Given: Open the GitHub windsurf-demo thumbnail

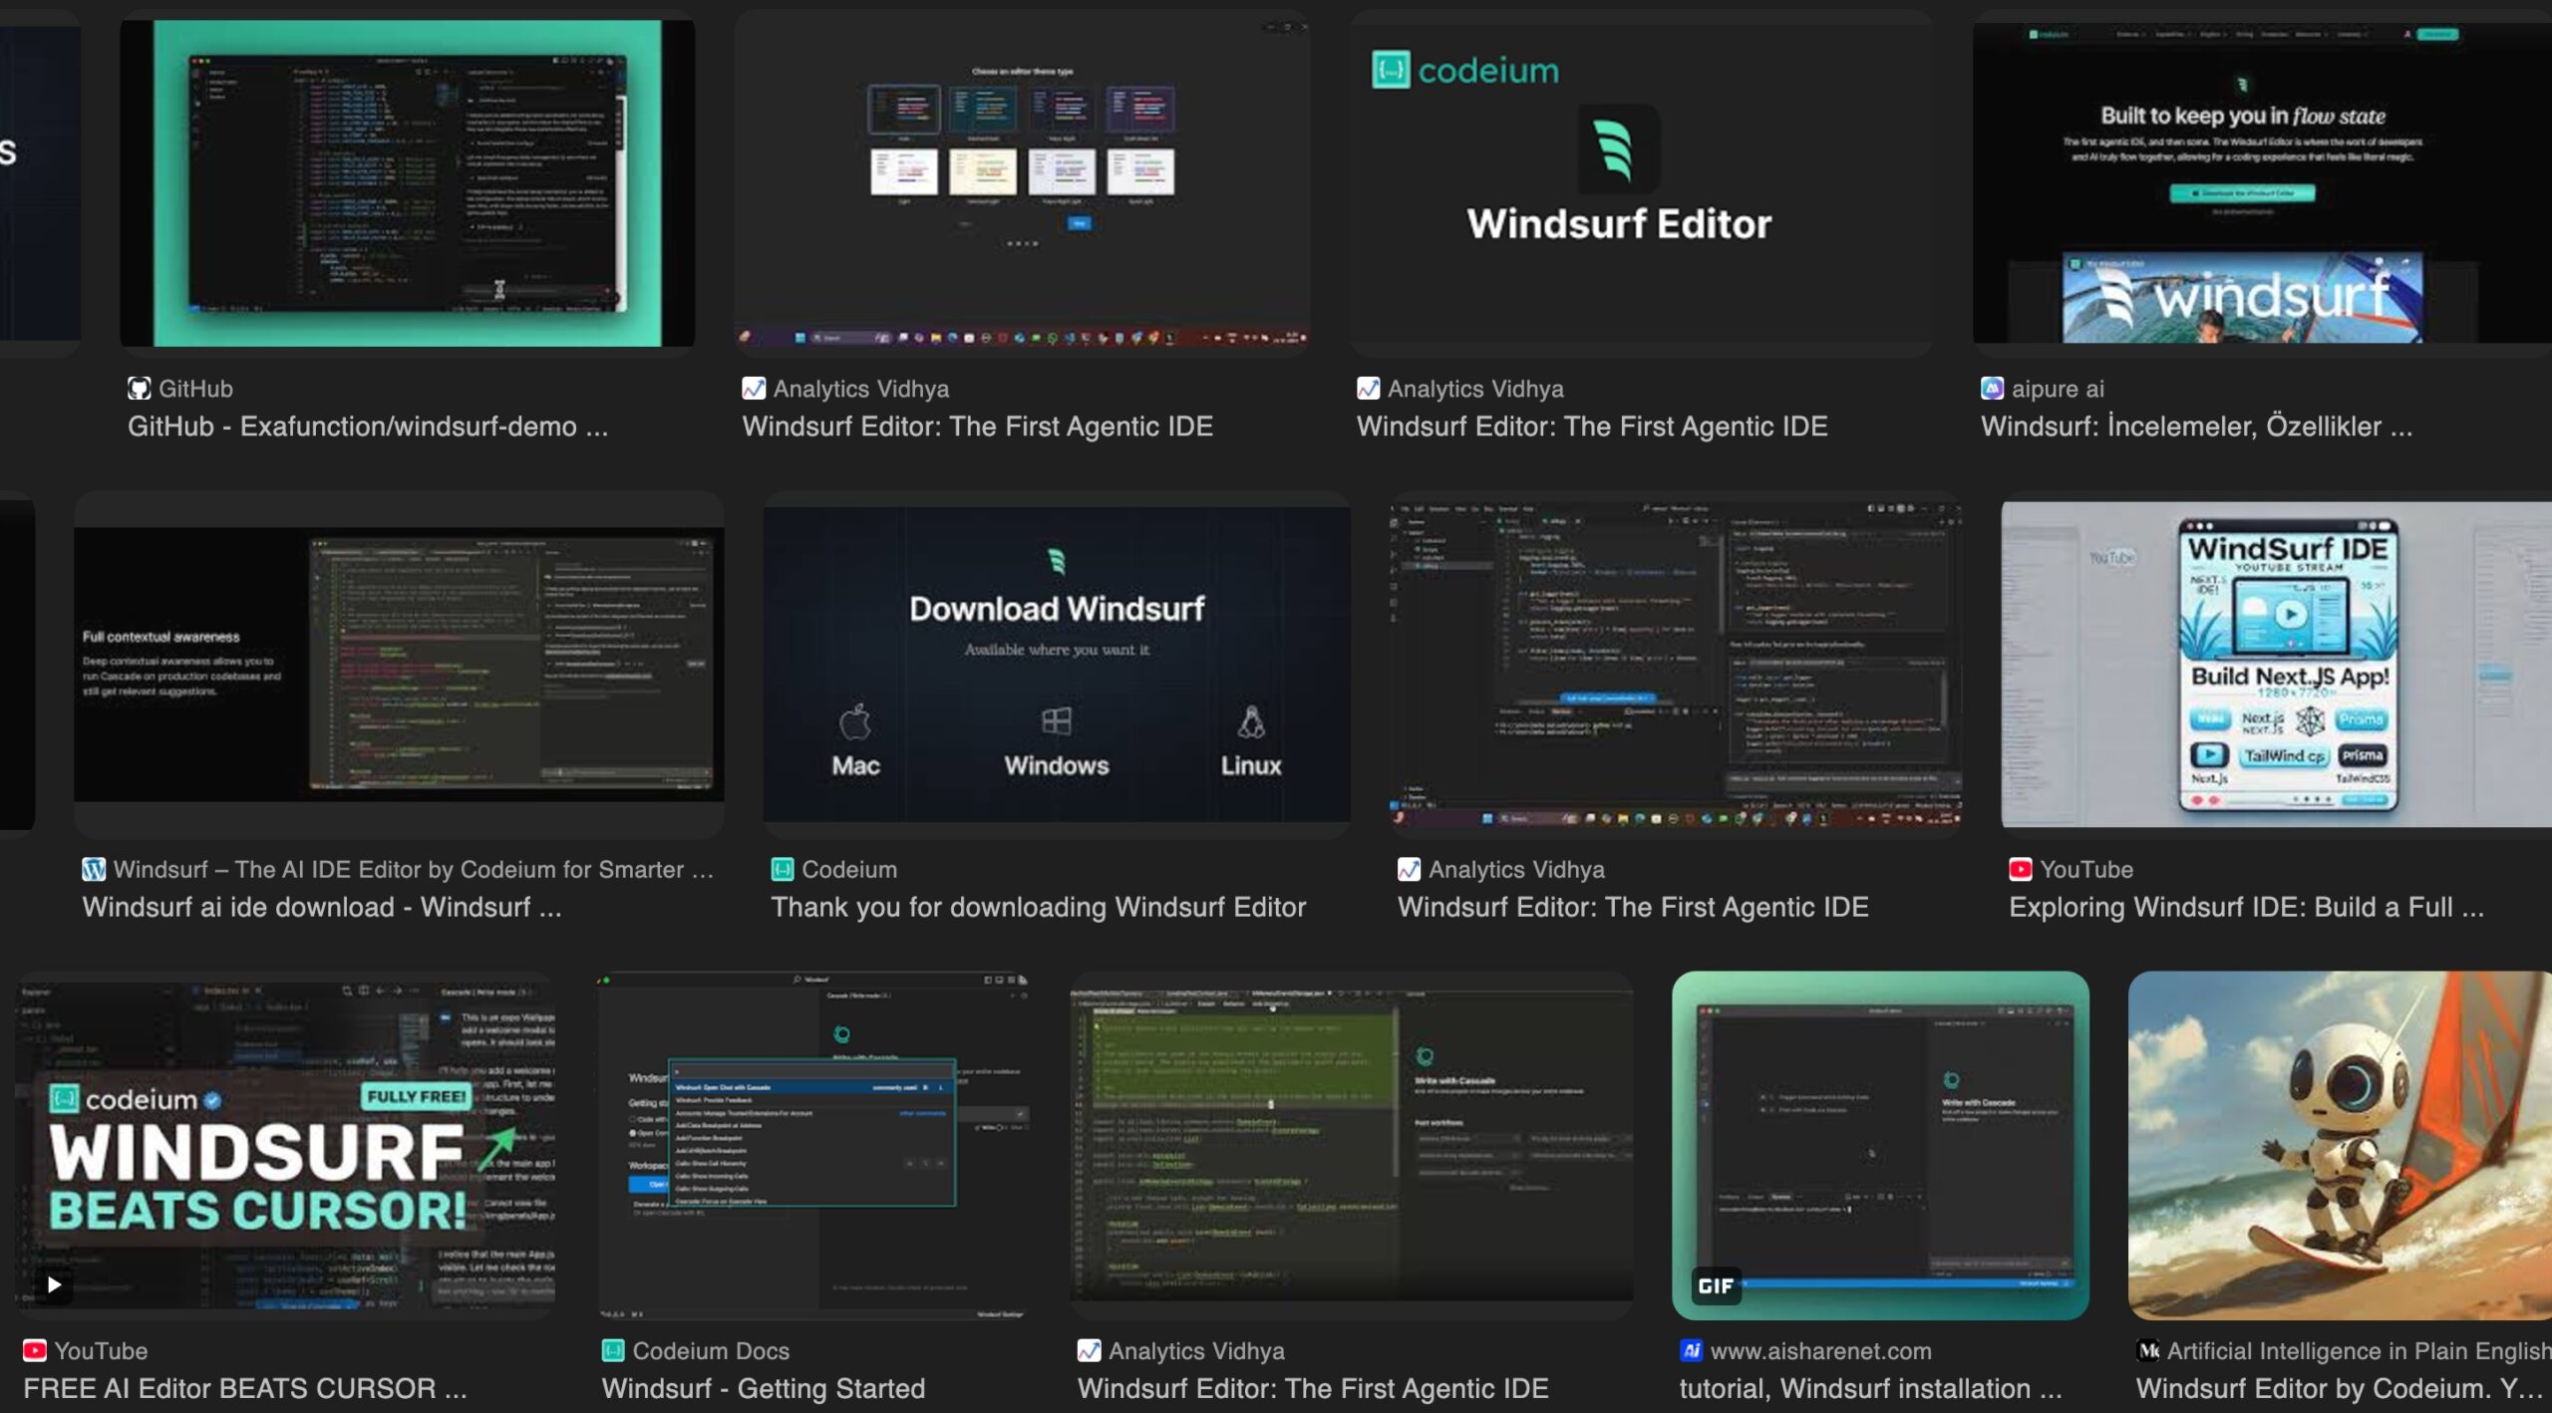Looking at the screenshot, I should click(x=407, y=183).
